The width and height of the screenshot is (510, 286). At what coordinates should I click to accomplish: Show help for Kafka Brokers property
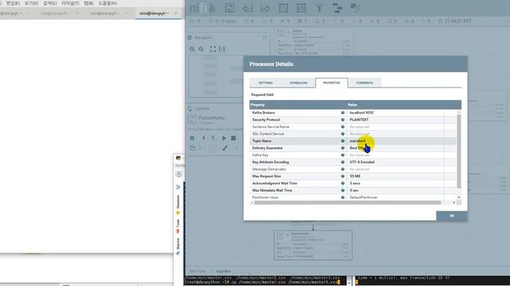[343, 113]
